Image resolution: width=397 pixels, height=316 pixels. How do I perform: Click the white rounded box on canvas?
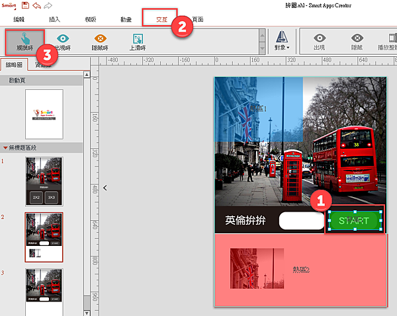[x=302, y=221]
